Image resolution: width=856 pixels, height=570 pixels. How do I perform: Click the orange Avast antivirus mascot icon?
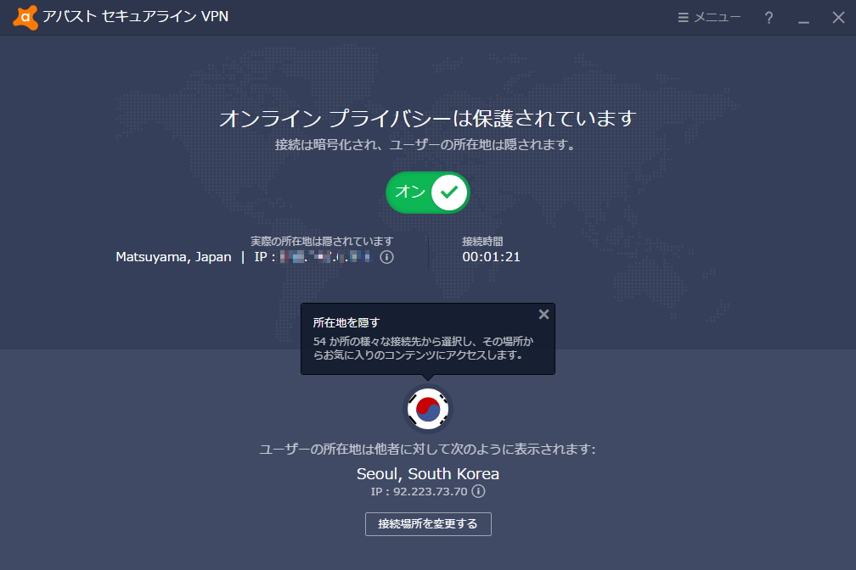click(x=25, y=16)
